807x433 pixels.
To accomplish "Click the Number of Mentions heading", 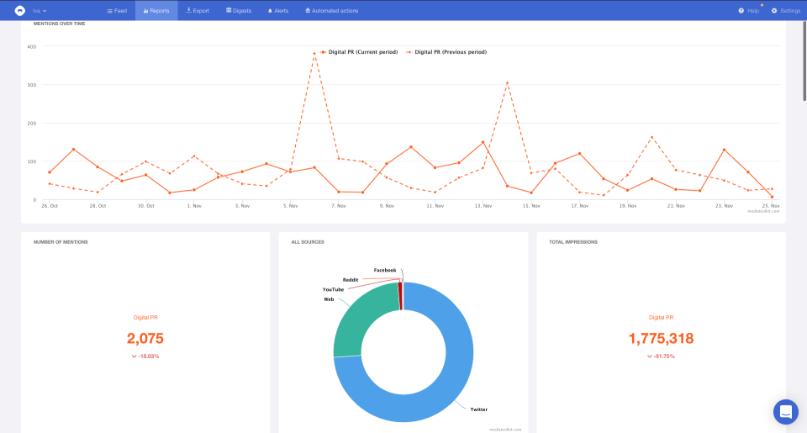I will [61, 242].
